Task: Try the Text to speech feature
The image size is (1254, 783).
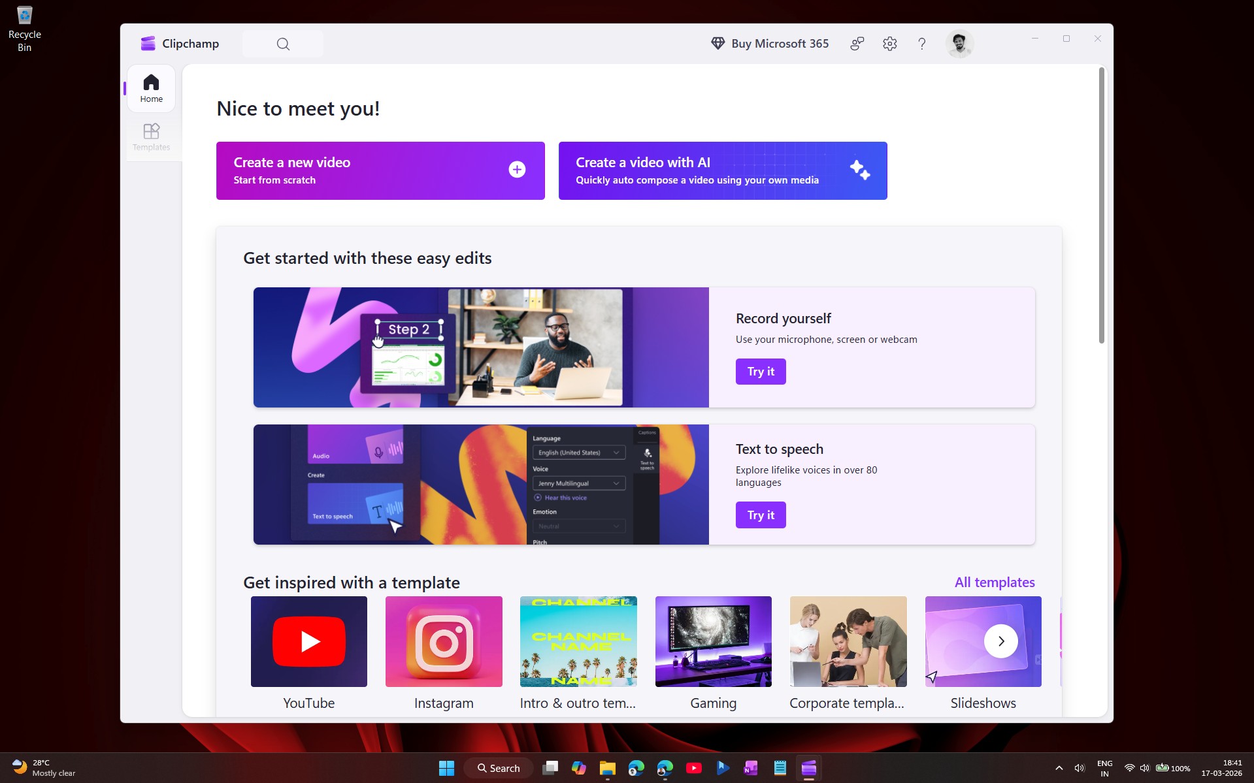Action: (760, 515)
